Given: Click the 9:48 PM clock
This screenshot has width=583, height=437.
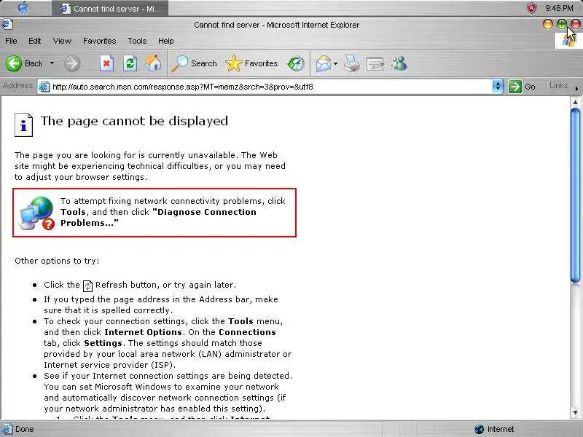Looking at the screenshot, I should point(559,8).
